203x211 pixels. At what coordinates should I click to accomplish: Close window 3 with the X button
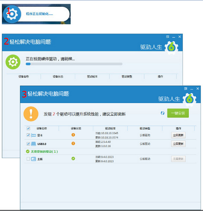point(198,89)
